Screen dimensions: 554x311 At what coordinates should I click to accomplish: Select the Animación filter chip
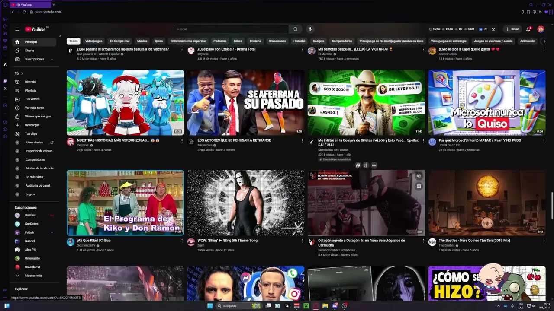(x=528, y=41)
